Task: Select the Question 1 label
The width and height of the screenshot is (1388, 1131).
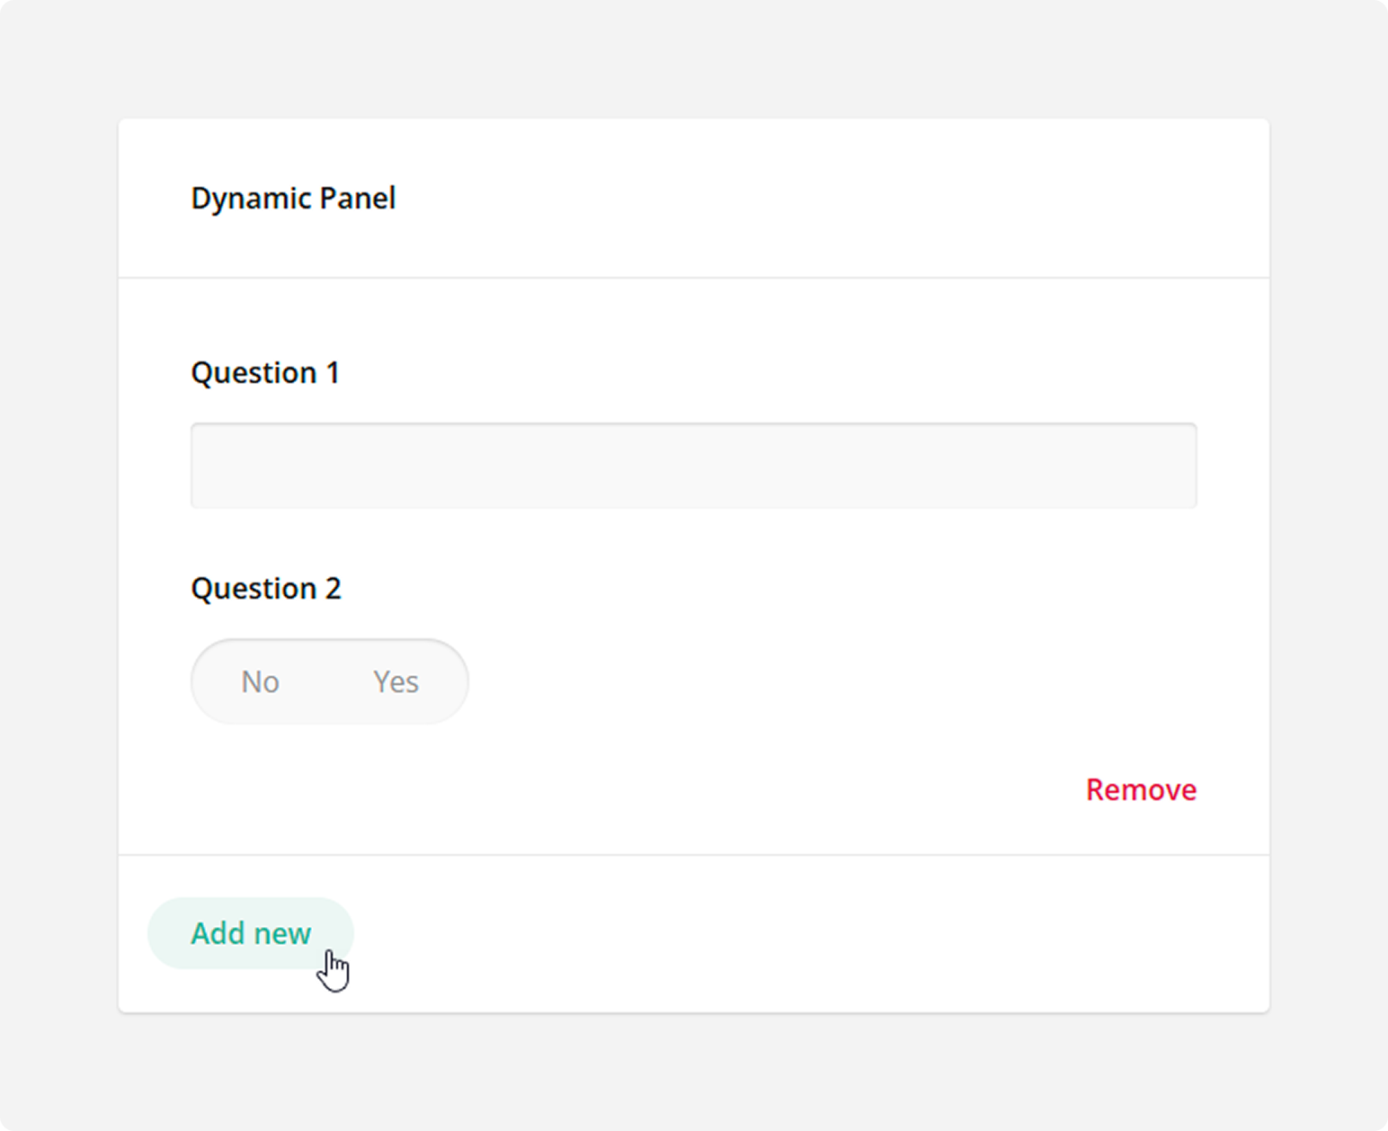Action: click(x=265, y=372)
